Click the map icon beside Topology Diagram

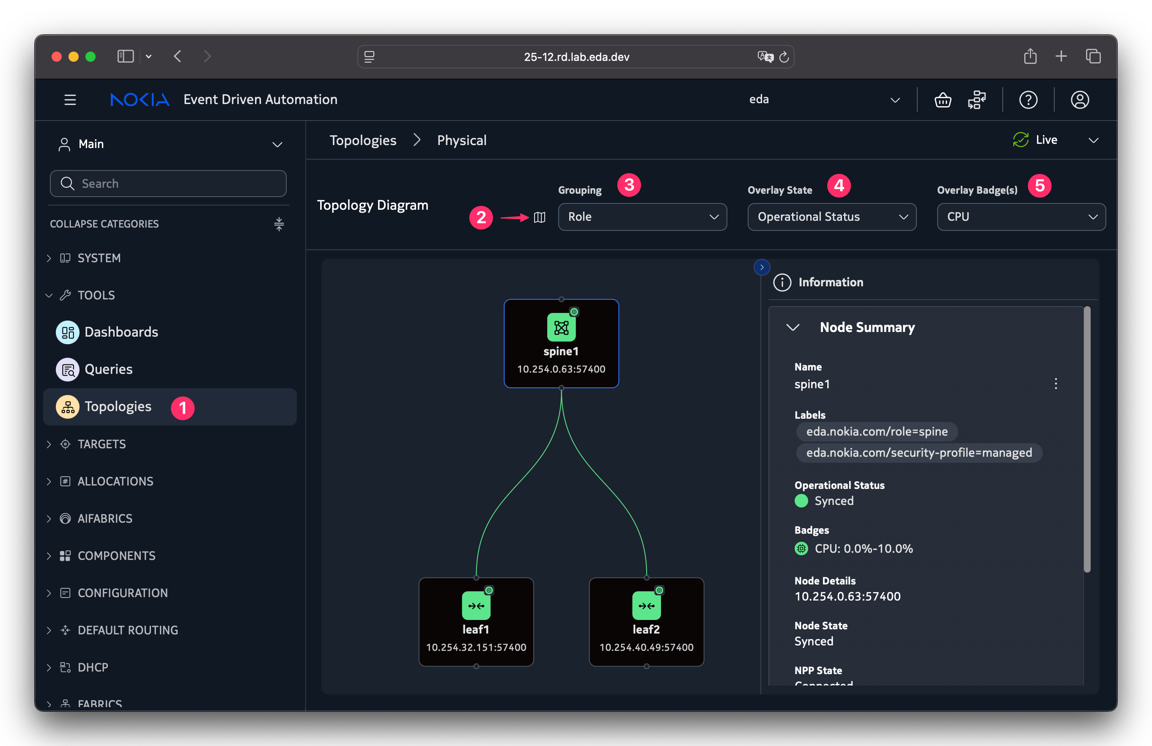539,217
